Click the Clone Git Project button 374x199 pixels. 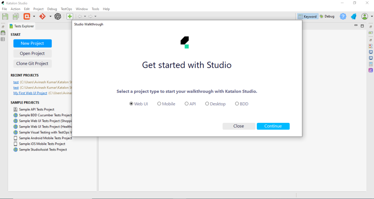pyautogui.click(x=33, y=63)
